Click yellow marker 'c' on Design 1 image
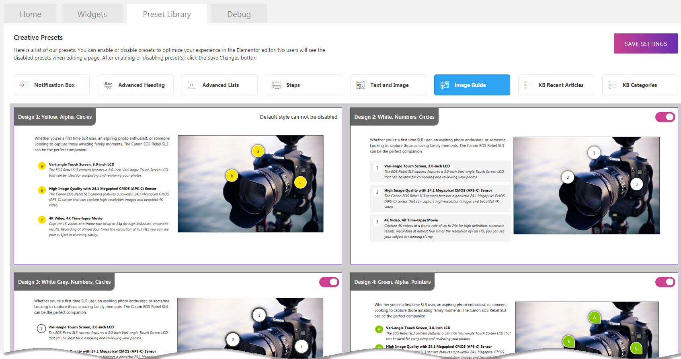 point(300,183)
